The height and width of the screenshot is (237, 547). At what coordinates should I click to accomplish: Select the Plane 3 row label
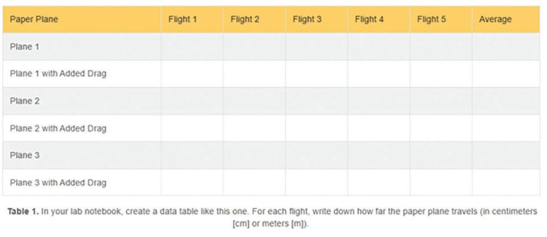coord(25,156)
